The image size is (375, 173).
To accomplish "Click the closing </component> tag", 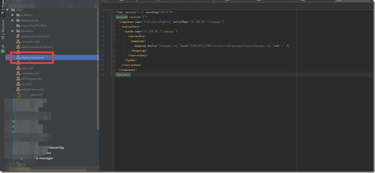I will point(127,70).
